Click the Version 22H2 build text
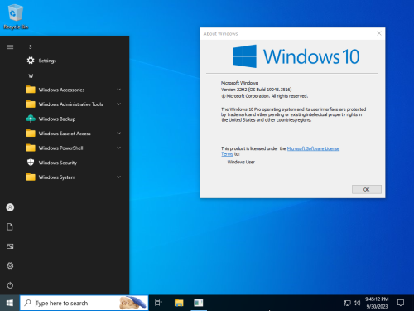 click(x=256, y=90)
